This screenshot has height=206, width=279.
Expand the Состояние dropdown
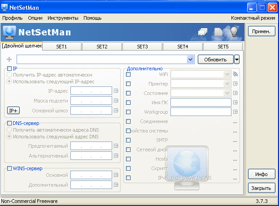pos(227,93)
